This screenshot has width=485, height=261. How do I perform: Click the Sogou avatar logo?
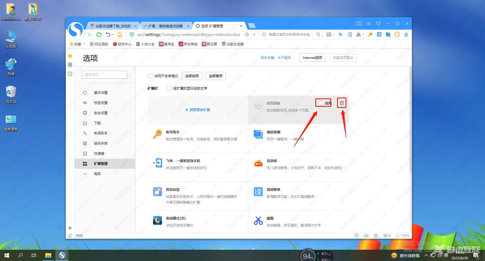coord(76,29)
